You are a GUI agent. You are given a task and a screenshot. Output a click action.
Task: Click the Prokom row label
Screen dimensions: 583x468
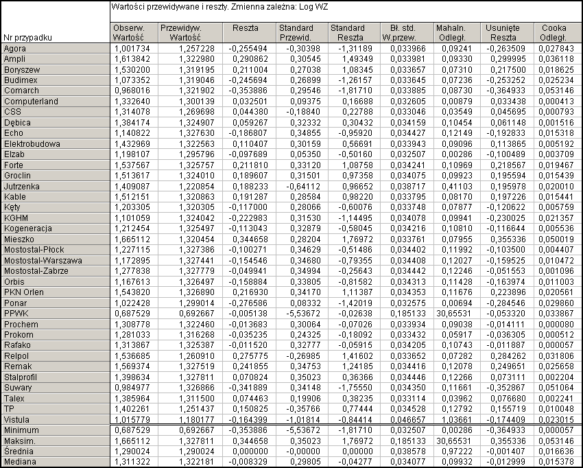pyautogui.click(x=56, y=334)
